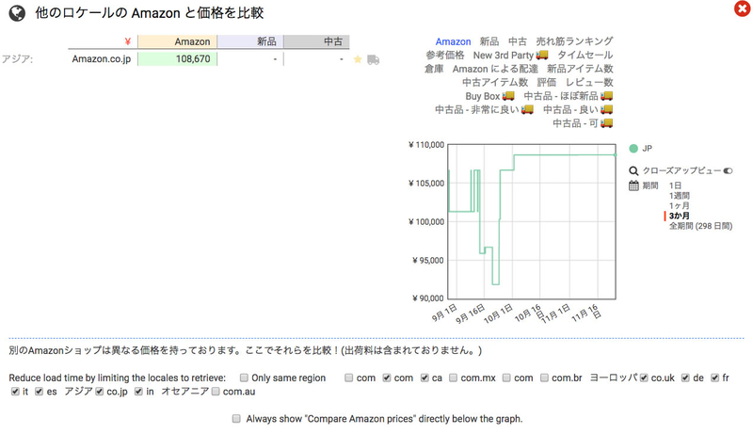Image resolution: width=753 pixels, height=434 pixels.
Task: Toggle the クローズアップビュー switch
Action: tap(728, 171)
